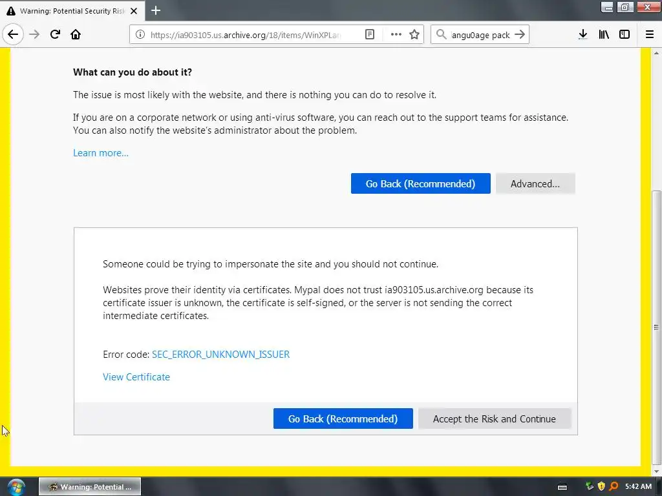Click the orange magnifier tray icon
662x496 pixels.
tap(614, 486)
